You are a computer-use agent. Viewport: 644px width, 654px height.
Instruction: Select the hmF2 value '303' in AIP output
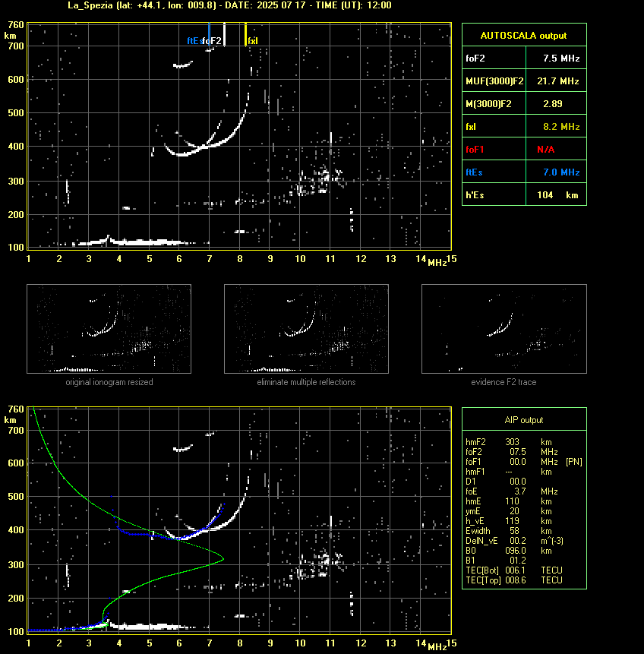click(512, 442)
